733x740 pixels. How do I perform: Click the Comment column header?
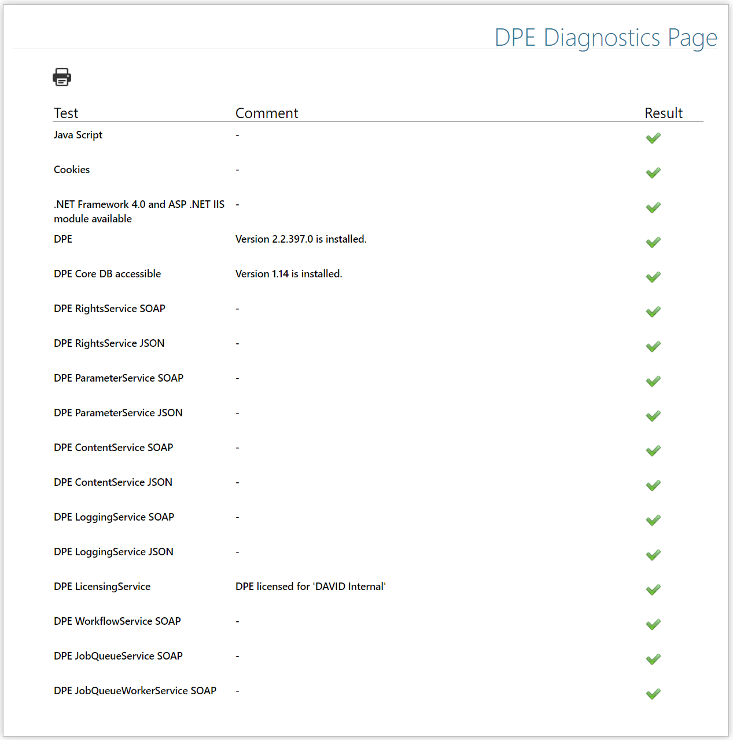coord(267,113)
